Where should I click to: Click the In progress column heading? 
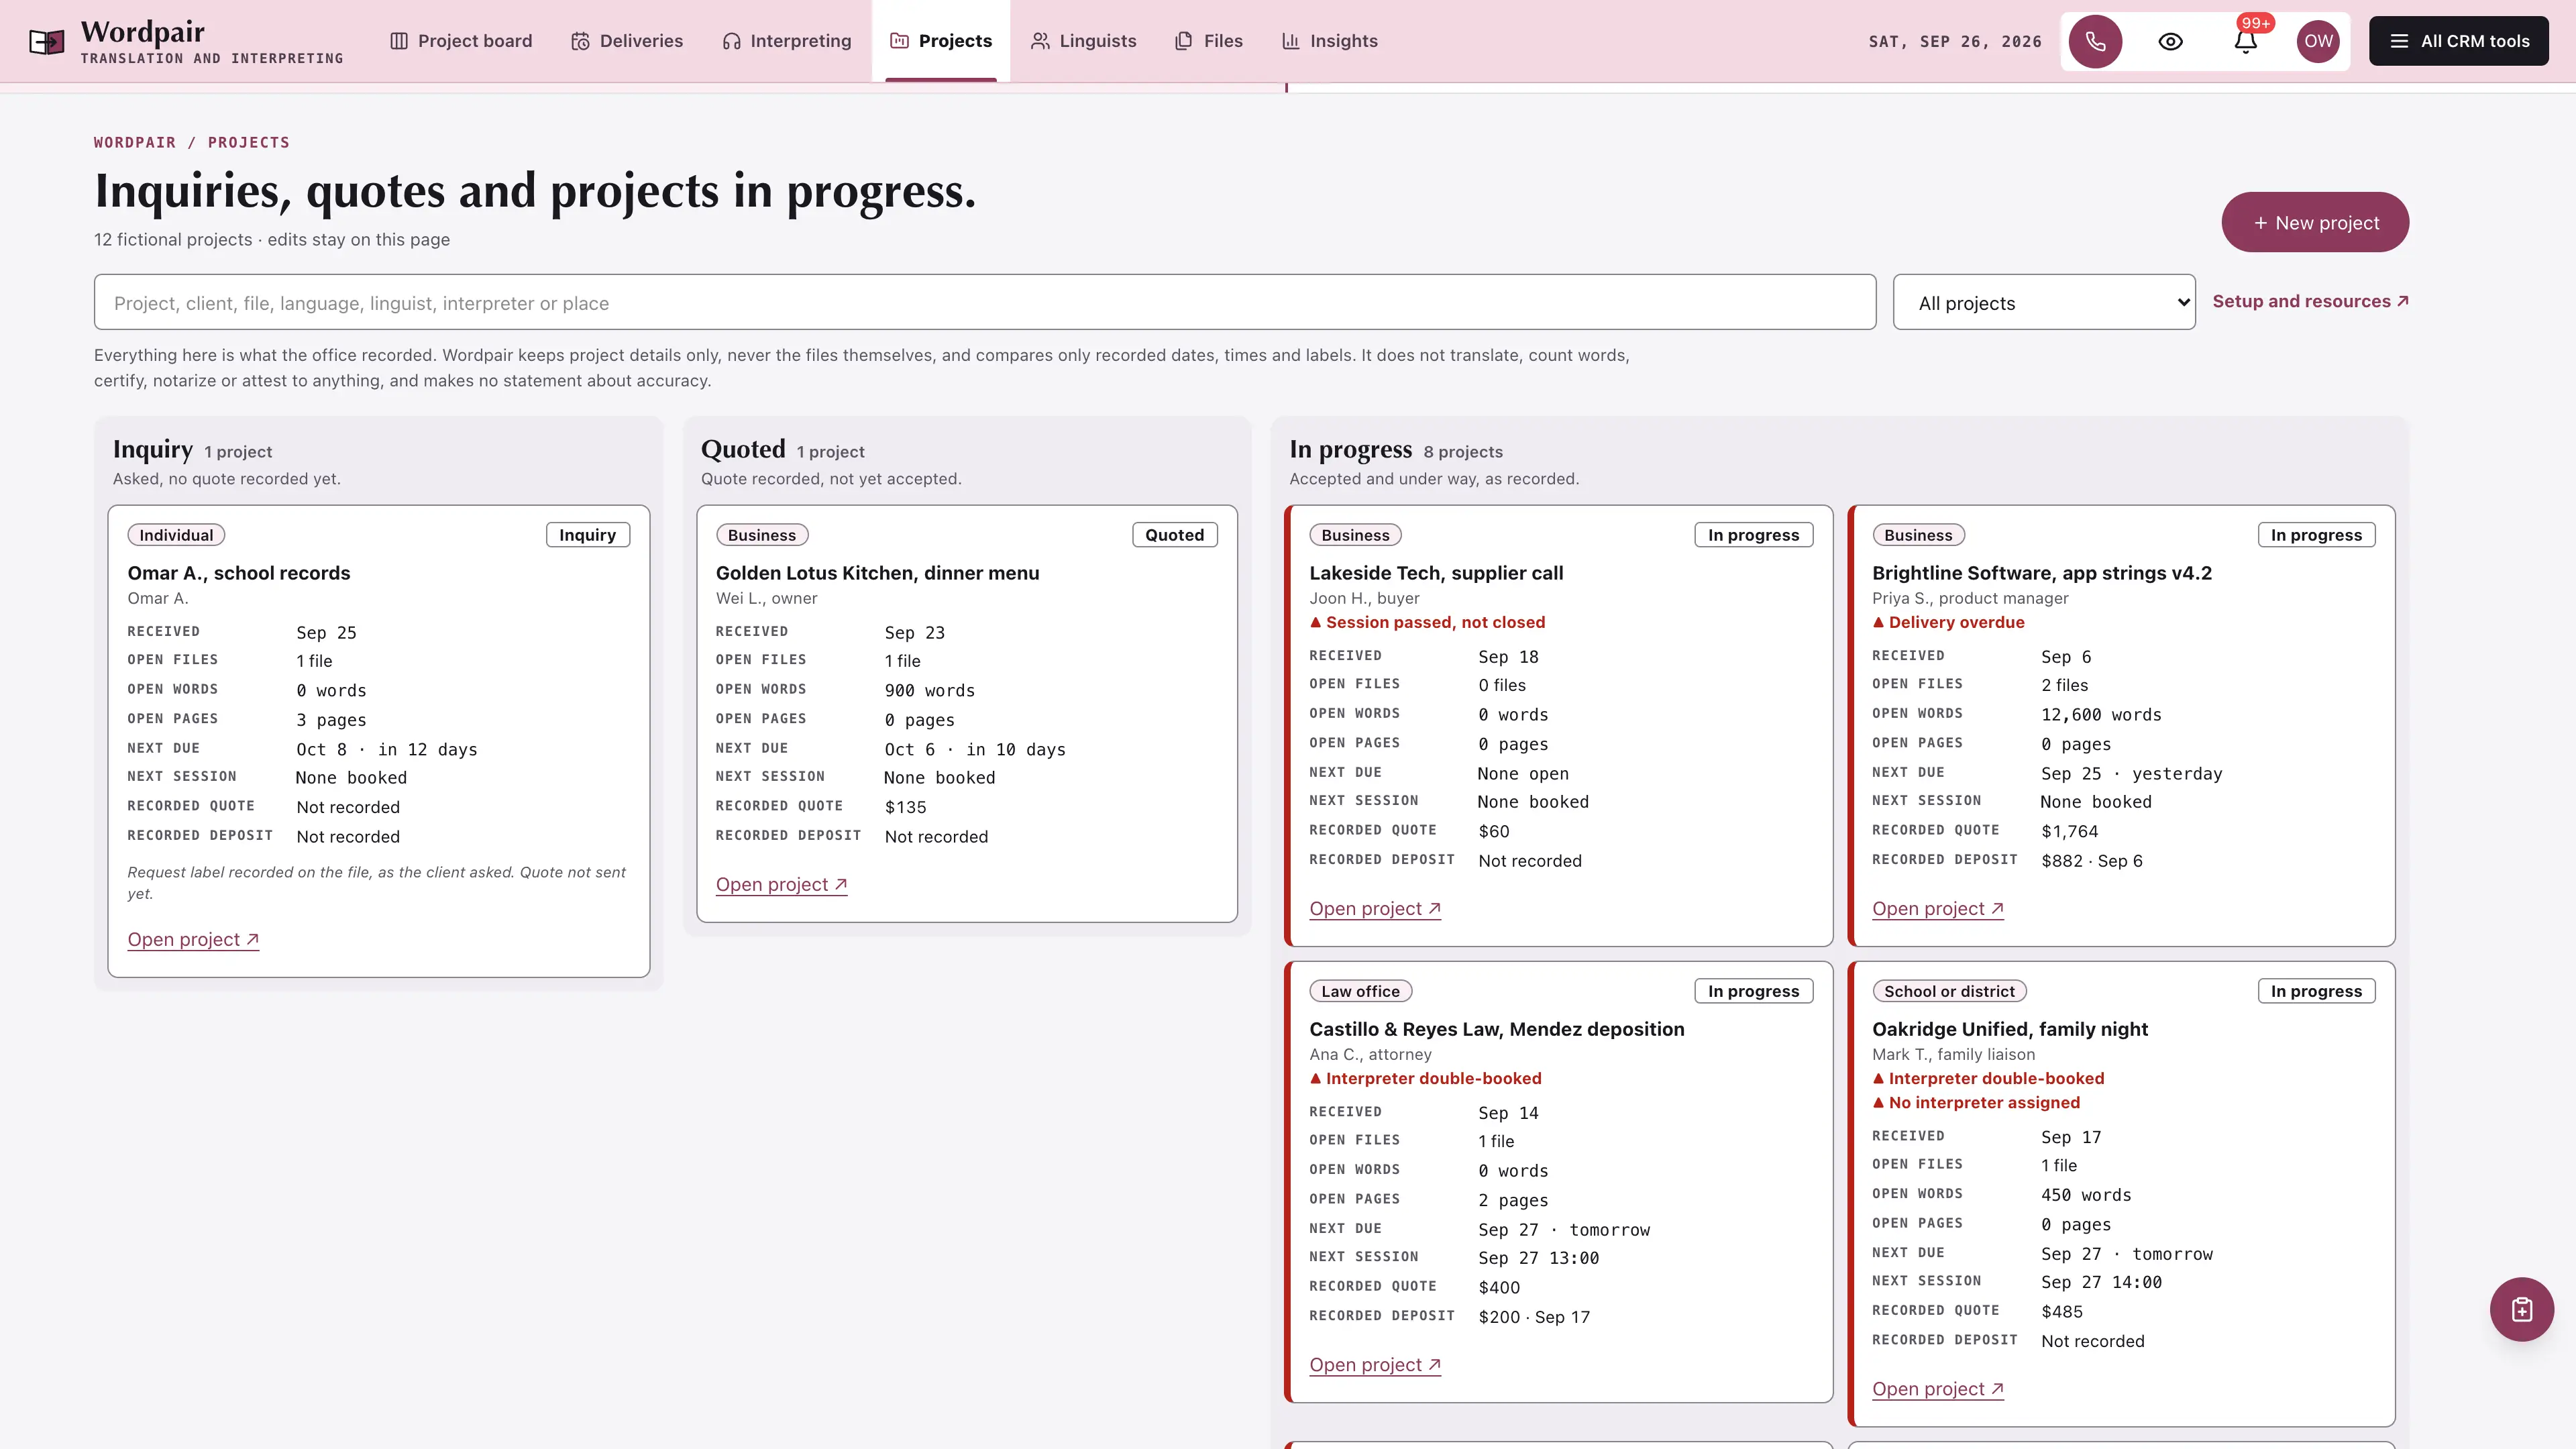[1350, 449]
